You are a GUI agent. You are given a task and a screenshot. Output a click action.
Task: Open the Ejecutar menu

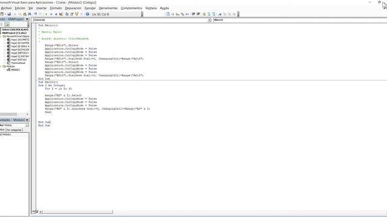click(x=90, y=8)
